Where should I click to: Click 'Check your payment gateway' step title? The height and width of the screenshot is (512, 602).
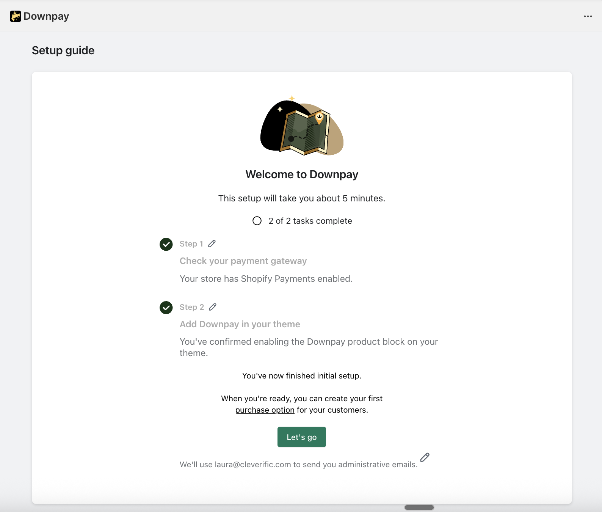coord(243,261)
